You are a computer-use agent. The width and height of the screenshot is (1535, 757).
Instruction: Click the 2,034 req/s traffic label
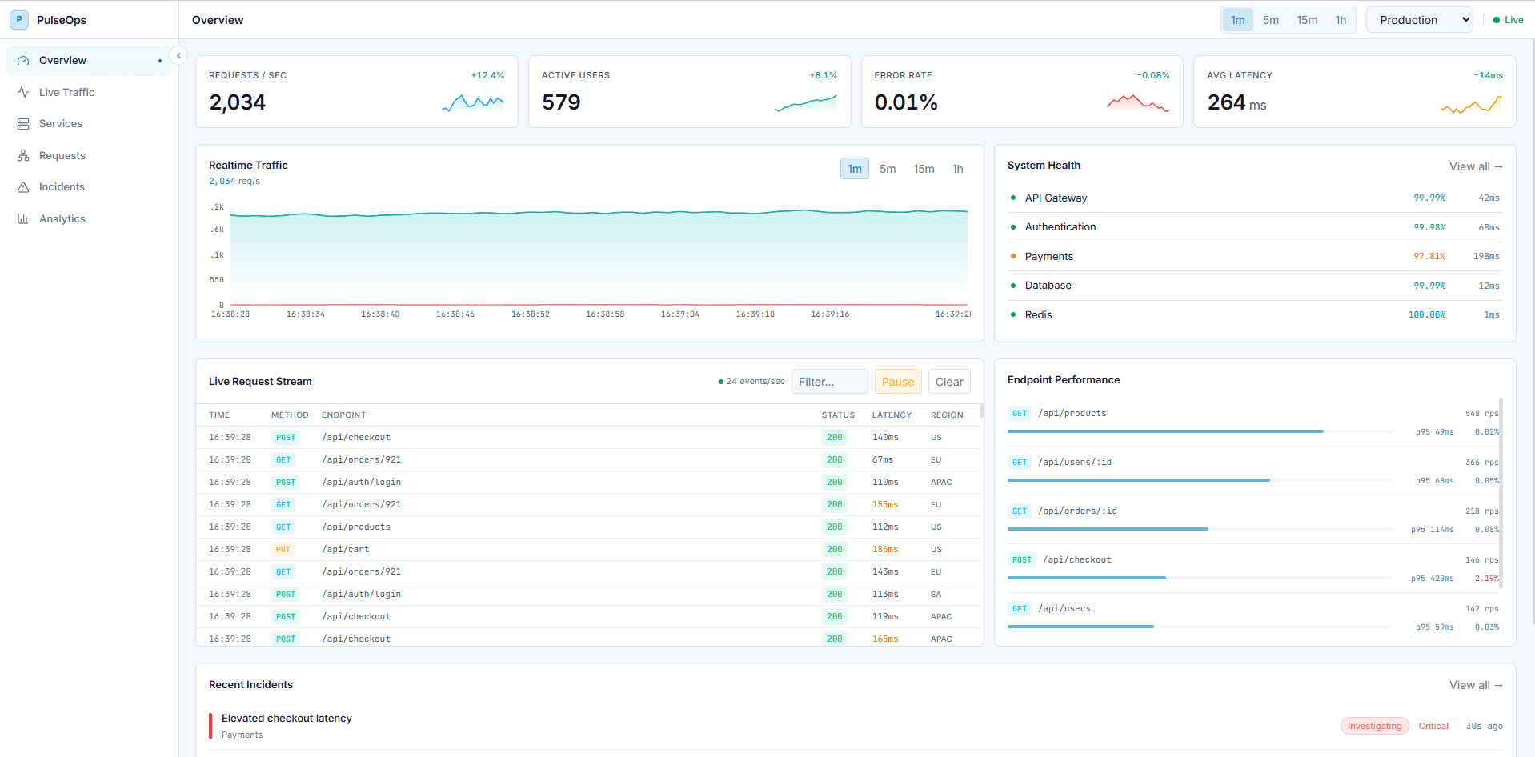[x=234, y=182]
